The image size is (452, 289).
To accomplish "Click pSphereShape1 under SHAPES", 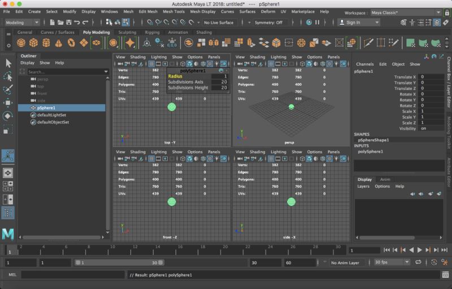I will [373, 140].
